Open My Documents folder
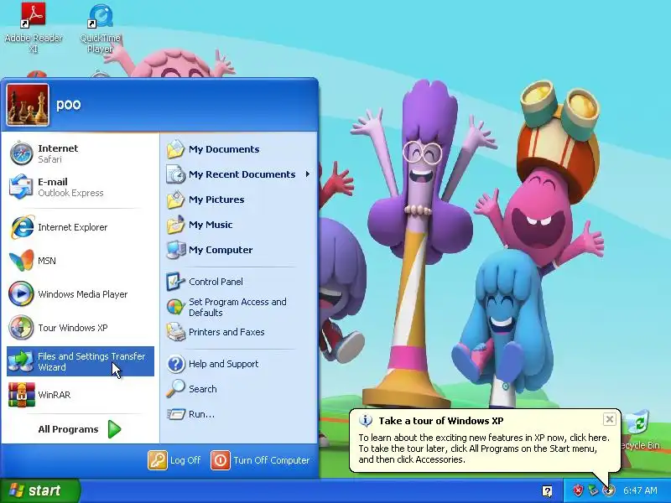The image size is (671, 503). 240,149
